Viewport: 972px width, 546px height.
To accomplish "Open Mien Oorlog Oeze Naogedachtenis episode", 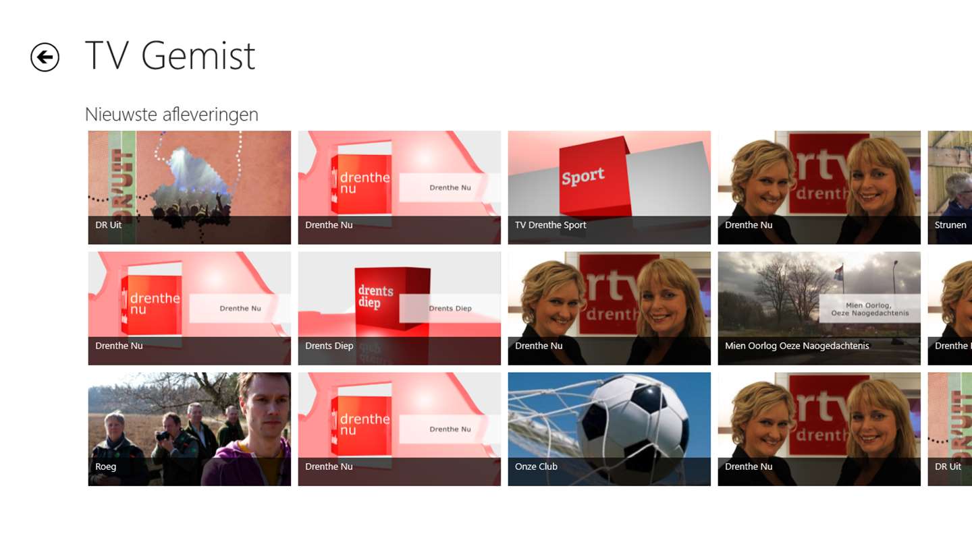I will click(819, 308).
